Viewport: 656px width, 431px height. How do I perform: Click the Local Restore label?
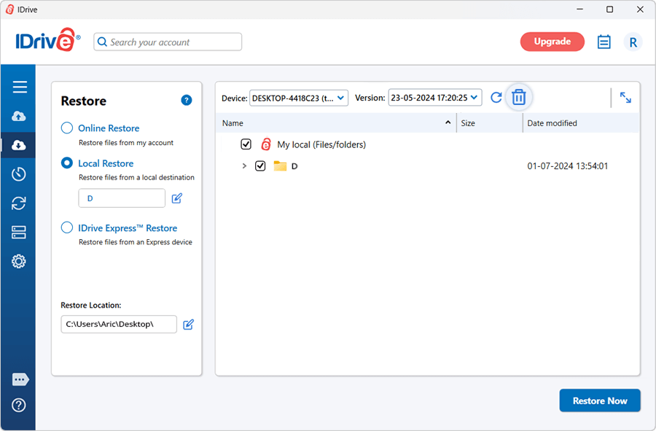106,163
